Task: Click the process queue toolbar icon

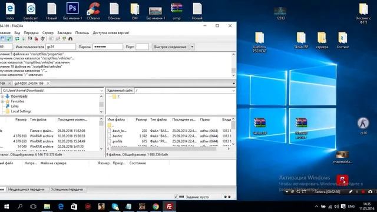Action: pos(24,39)
